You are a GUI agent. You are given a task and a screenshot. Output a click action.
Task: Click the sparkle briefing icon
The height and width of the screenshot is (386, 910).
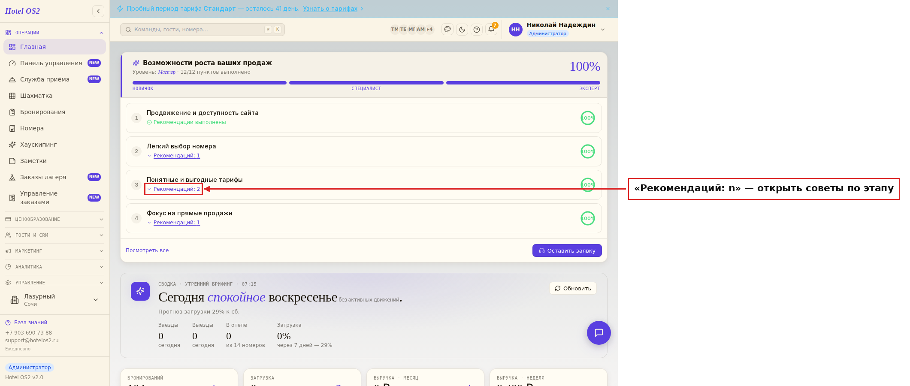pos(140,291)
